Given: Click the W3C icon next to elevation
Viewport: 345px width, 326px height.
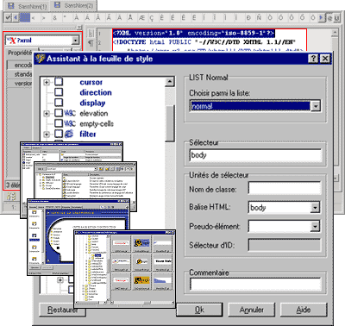Looking at the screenshot, I should click(70, 113).
